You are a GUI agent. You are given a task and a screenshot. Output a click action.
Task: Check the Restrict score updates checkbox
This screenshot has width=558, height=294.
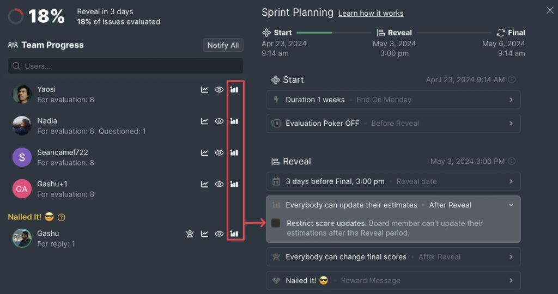pyautogui.click(x=276, y=223)
